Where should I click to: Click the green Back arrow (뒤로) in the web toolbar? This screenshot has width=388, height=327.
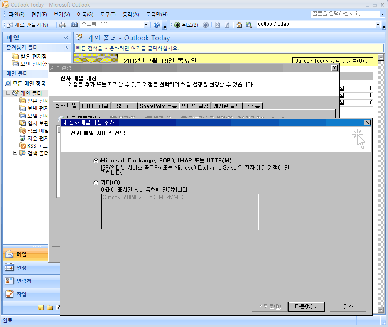[x=177, y=25]
